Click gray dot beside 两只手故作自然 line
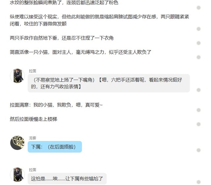211x185 pixels. (x=198, y=43)
